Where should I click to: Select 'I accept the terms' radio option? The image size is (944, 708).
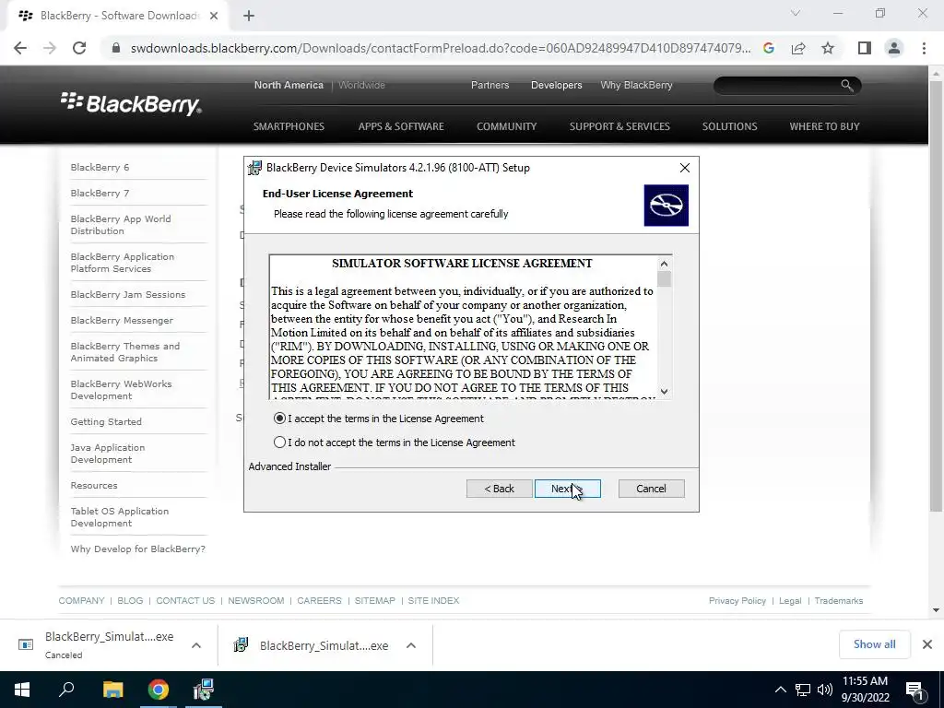[x=279, y=419]
